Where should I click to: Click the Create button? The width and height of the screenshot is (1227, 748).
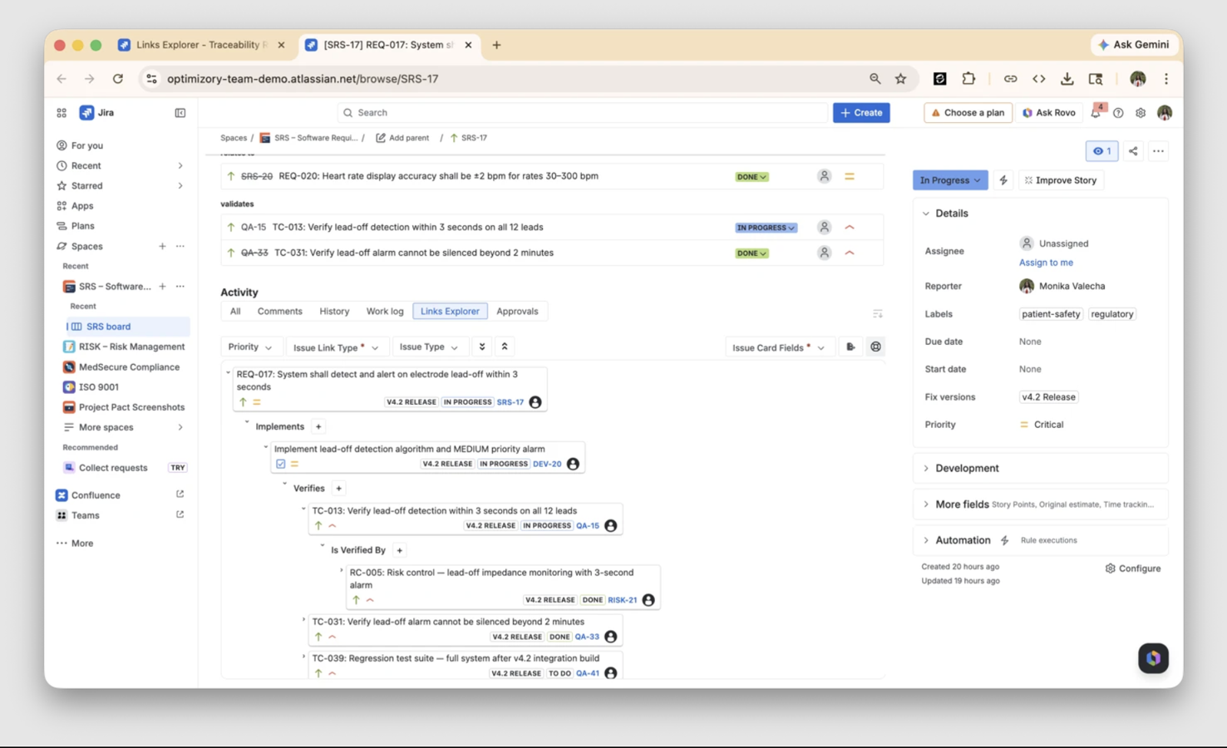861,113
